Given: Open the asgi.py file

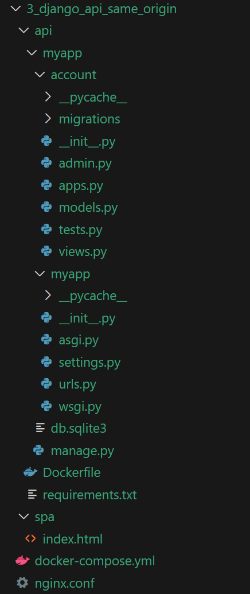Looking at the screenshot, I should click(79, 340).
